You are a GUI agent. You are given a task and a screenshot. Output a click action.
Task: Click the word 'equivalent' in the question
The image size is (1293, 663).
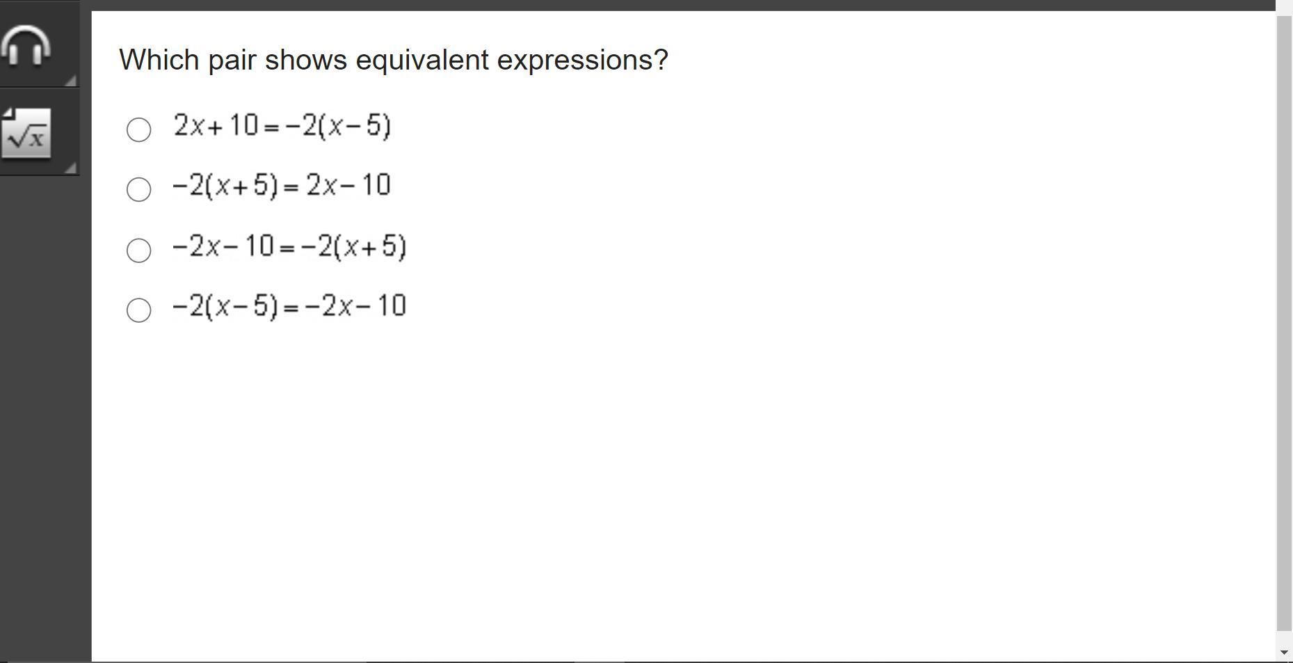423,60
